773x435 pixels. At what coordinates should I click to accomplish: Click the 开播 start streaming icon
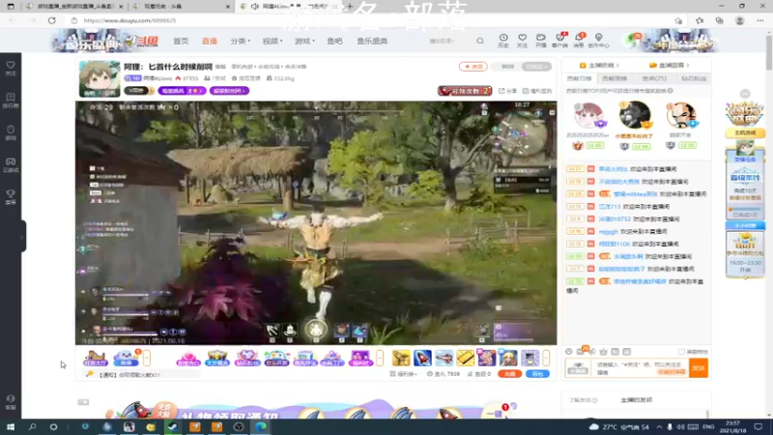coord(541,41)
